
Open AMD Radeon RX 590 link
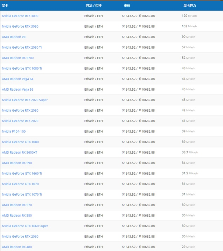tap(17, 163)
